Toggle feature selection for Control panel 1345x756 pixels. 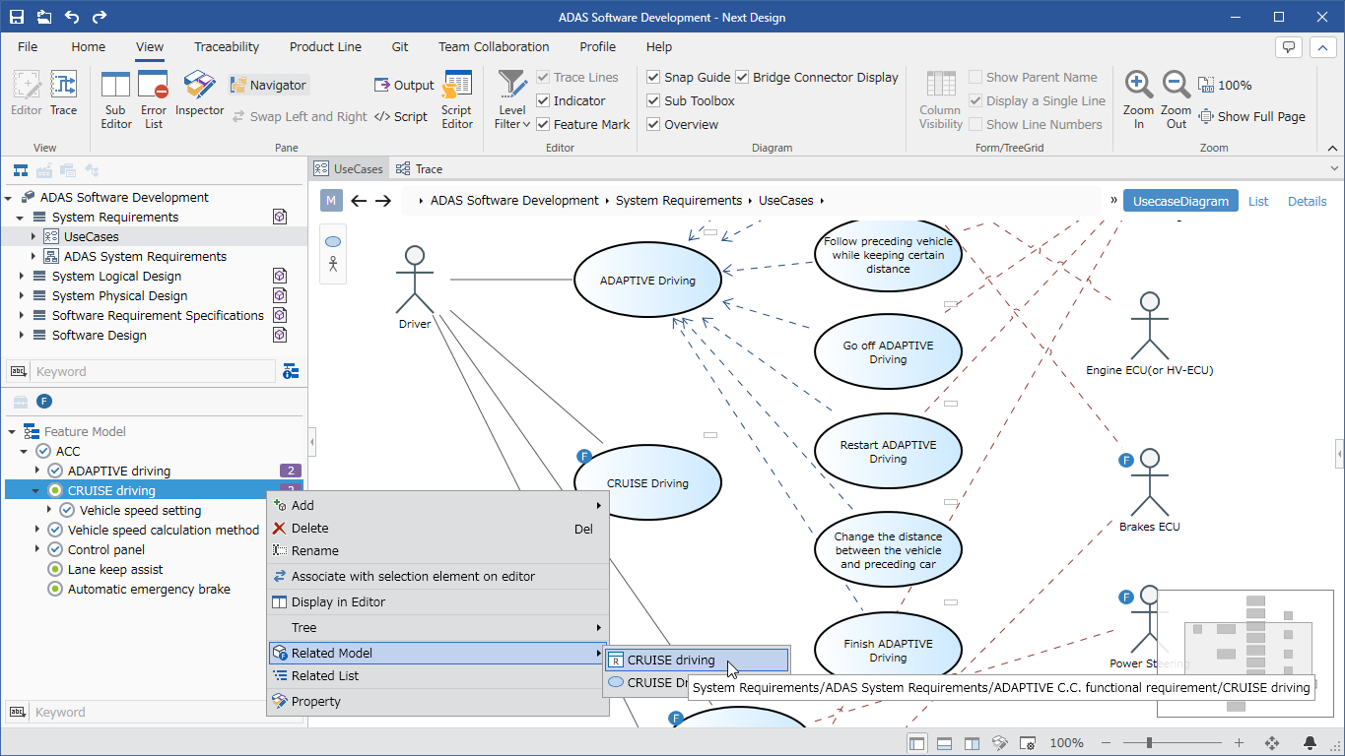(x=55, y=549)
